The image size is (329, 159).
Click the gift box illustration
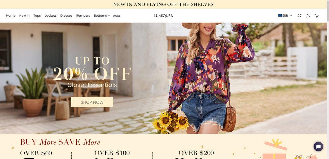point(276,149)
